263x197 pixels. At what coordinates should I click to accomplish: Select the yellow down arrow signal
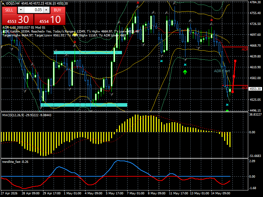point(75,35)
